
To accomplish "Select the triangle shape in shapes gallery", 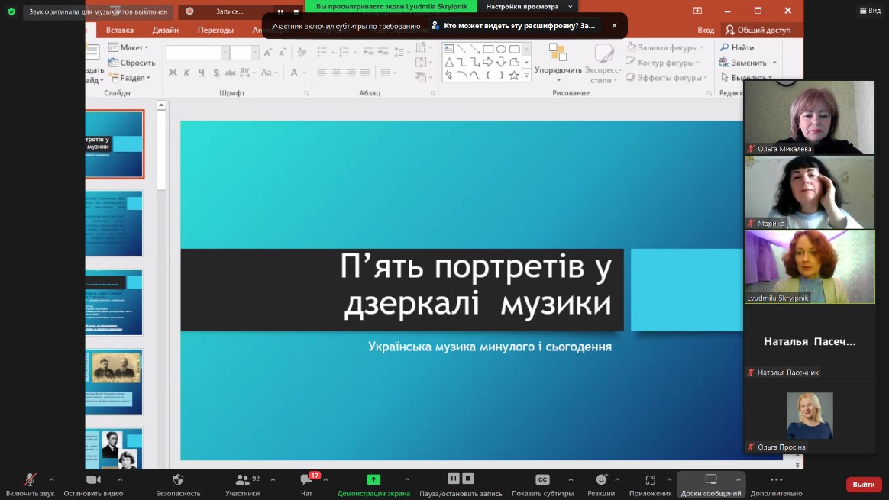I will pos(449,63).
